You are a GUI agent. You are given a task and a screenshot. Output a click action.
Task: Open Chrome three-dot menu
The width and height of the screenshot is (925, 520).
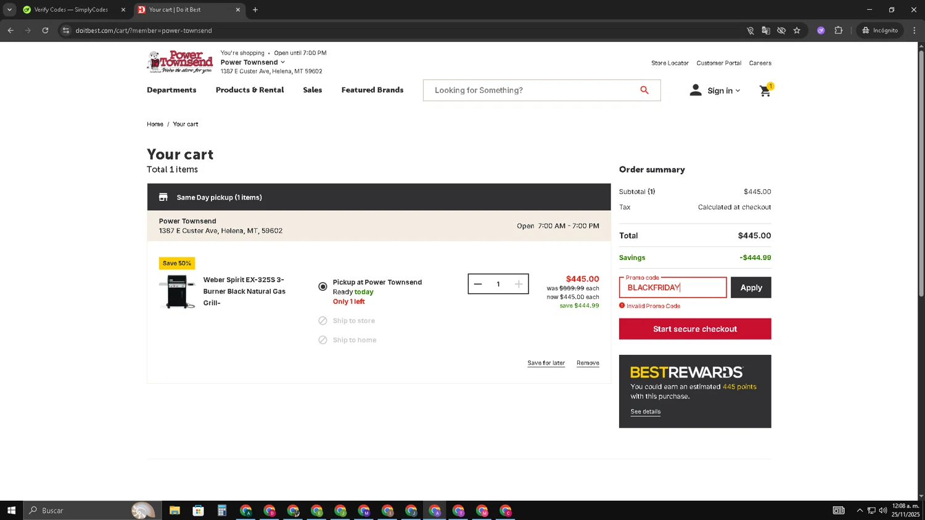915,30
